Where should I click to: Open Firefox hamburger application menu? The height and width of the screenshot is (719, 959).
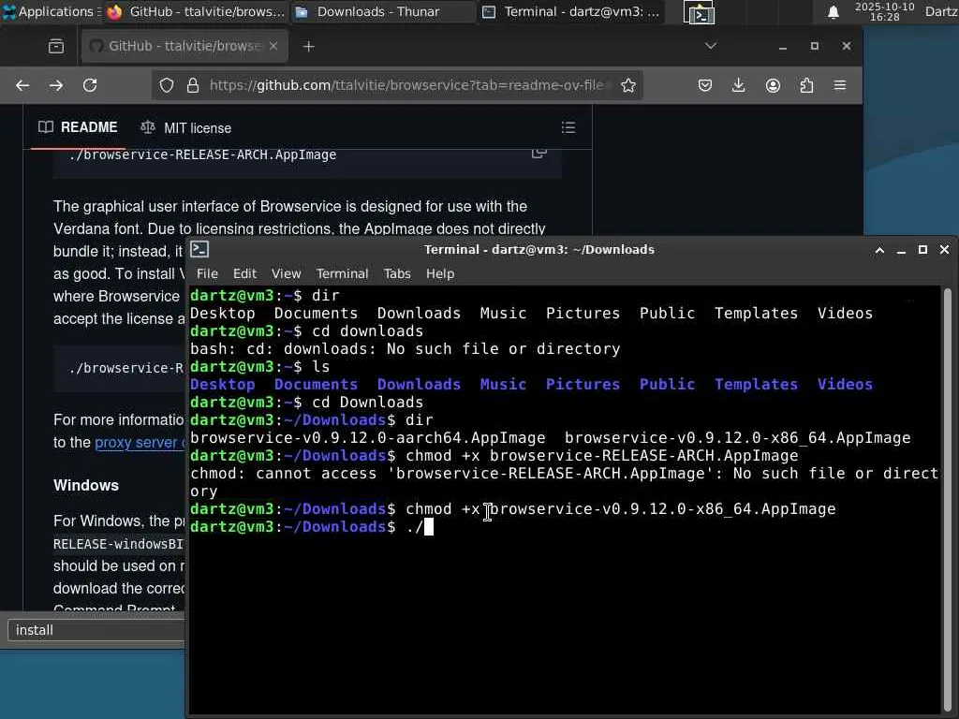point(840,85)
